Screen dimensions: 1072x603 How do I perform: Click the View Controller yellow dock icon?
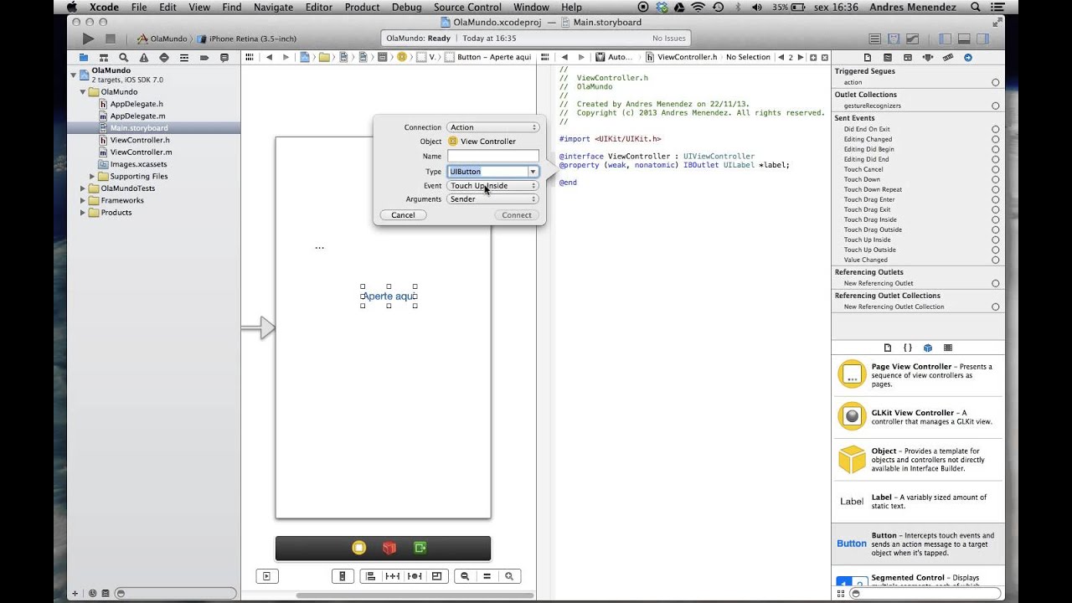[x=358, y=548]
